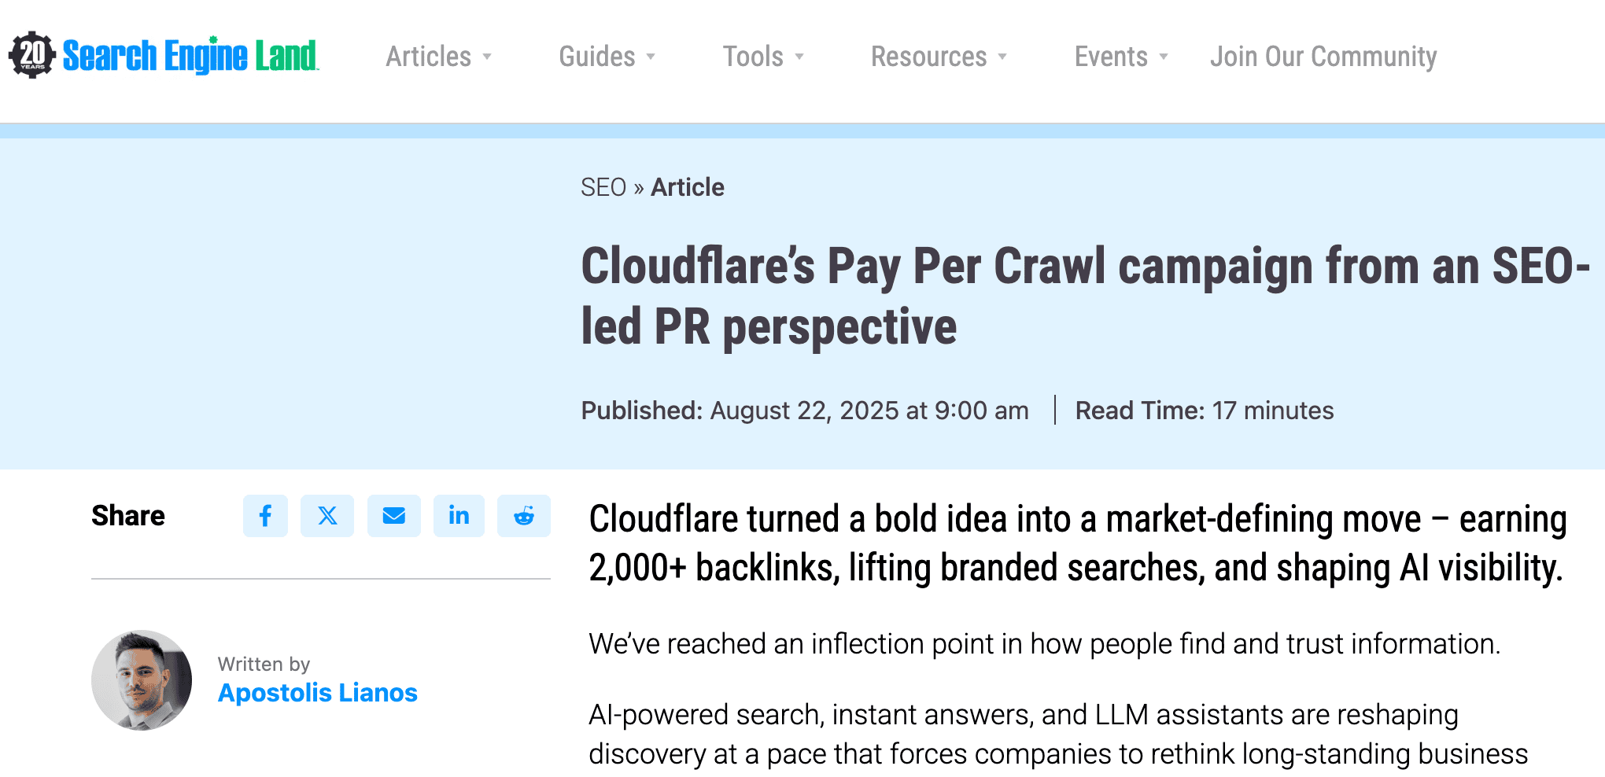Click the Article breadcrumb

[688, 187]
